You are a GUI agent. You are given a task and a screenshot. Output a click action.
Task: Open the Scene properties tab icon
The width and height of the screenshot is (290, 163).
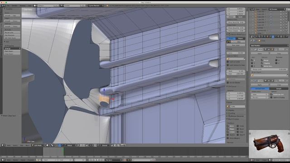(262, 36)
